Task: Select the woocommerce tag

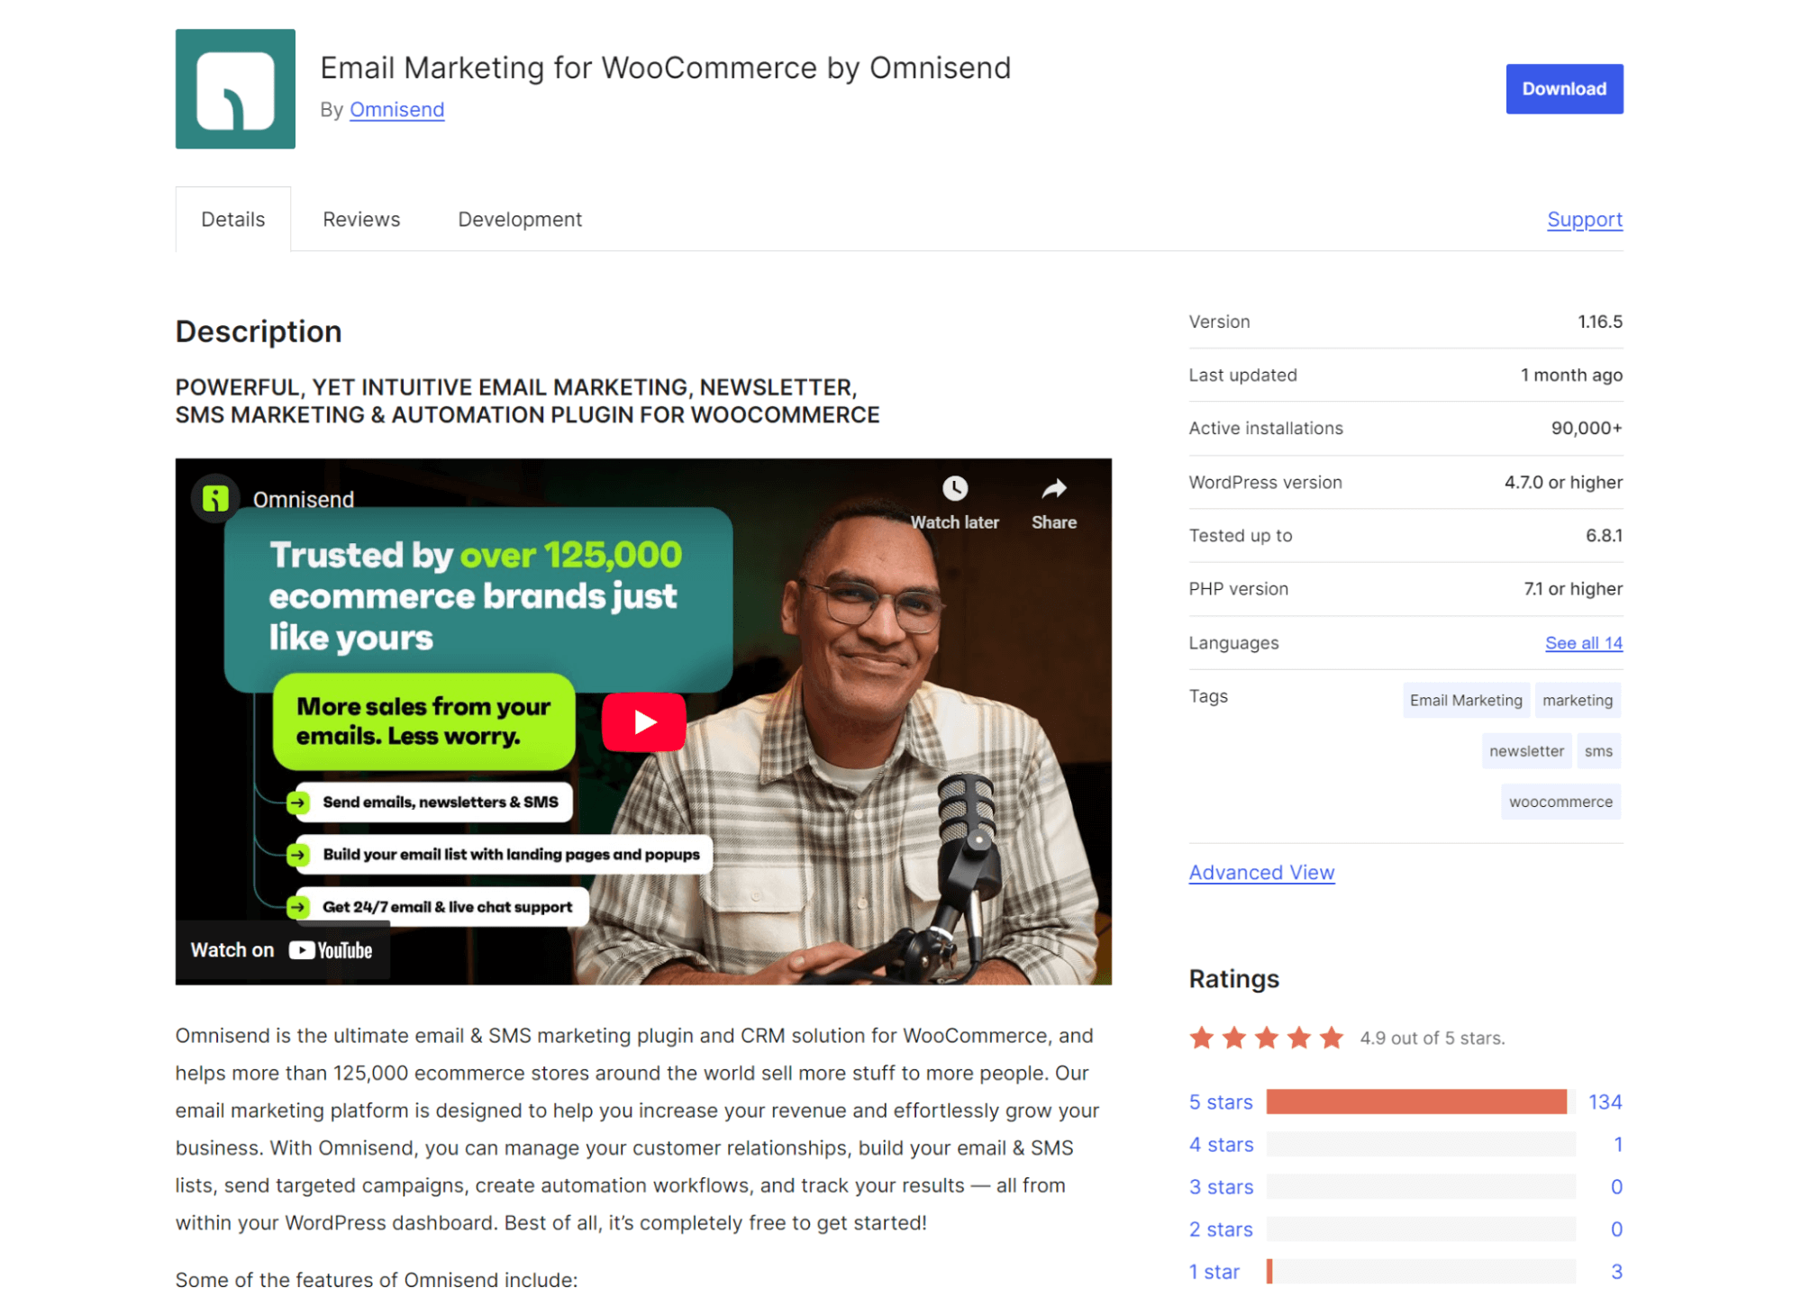Action: pos(1560,801)
